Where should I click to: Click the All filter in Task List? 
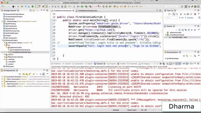[182, 18]
